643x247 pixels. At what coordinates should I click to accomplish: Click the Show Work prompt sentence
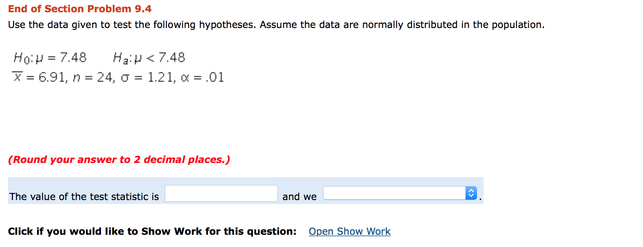click(153, 232)
